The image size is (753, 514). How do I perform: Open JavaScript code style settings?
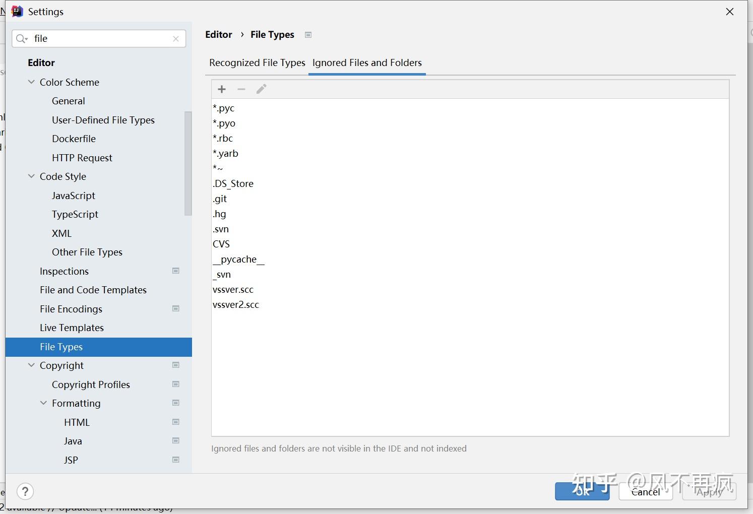pyautogui.click(x=74, y=196)
